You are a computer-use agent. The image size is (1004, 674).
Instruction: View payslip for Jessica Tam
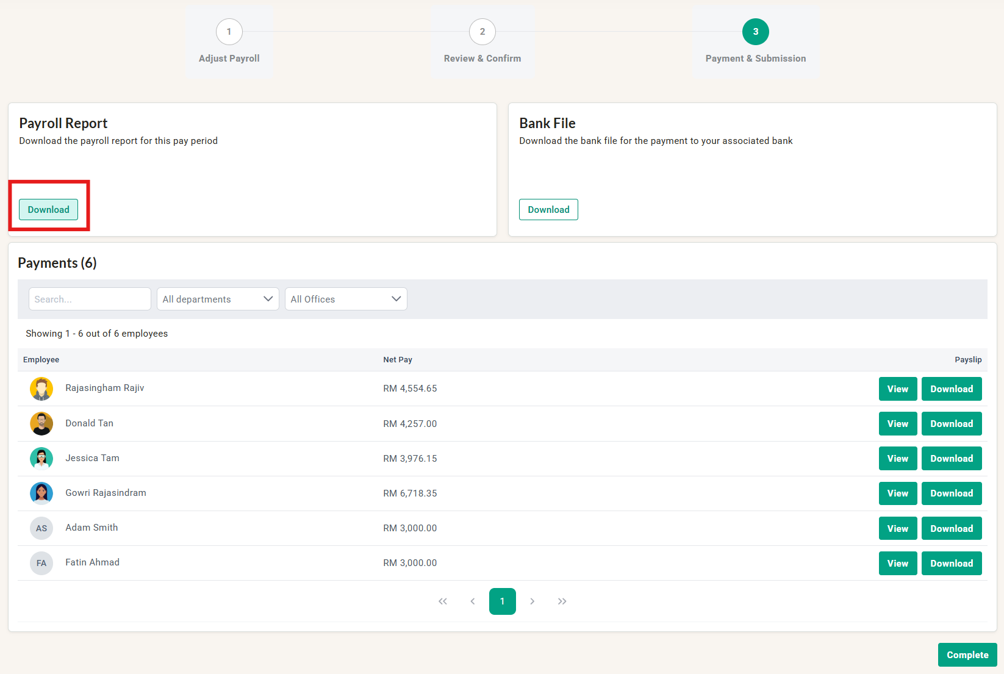[898, 458]
